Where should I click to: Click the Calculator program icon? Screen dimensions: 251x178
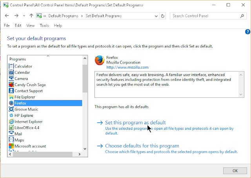click(x=11, y=66)
